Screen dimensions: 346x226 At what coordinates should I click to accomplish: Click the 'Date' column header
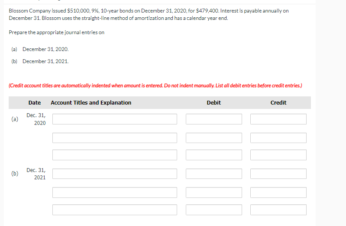(x=34, y=103)
